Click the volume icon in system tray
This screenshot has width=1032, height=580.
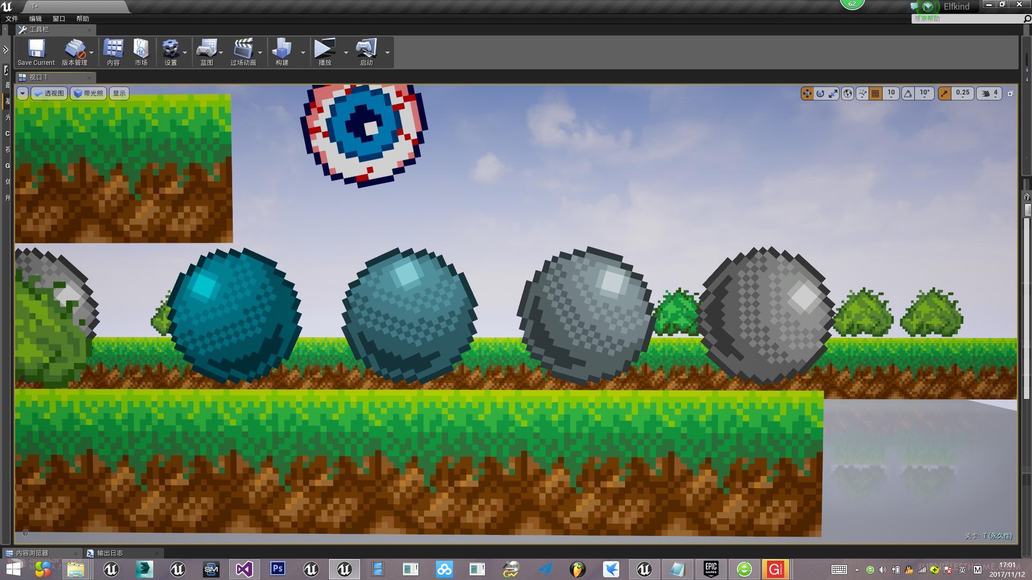pos(883,570)
